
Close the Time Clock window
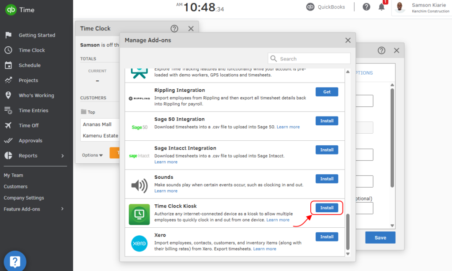[191, 29]
